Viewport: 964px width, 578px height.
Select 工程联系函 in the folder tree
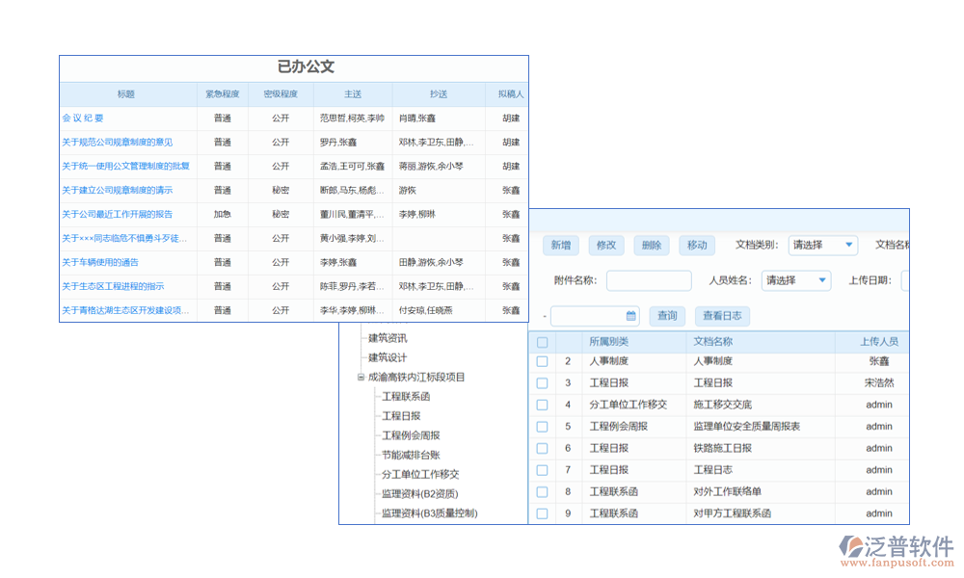pyautogui.click(x=406, y=397)
